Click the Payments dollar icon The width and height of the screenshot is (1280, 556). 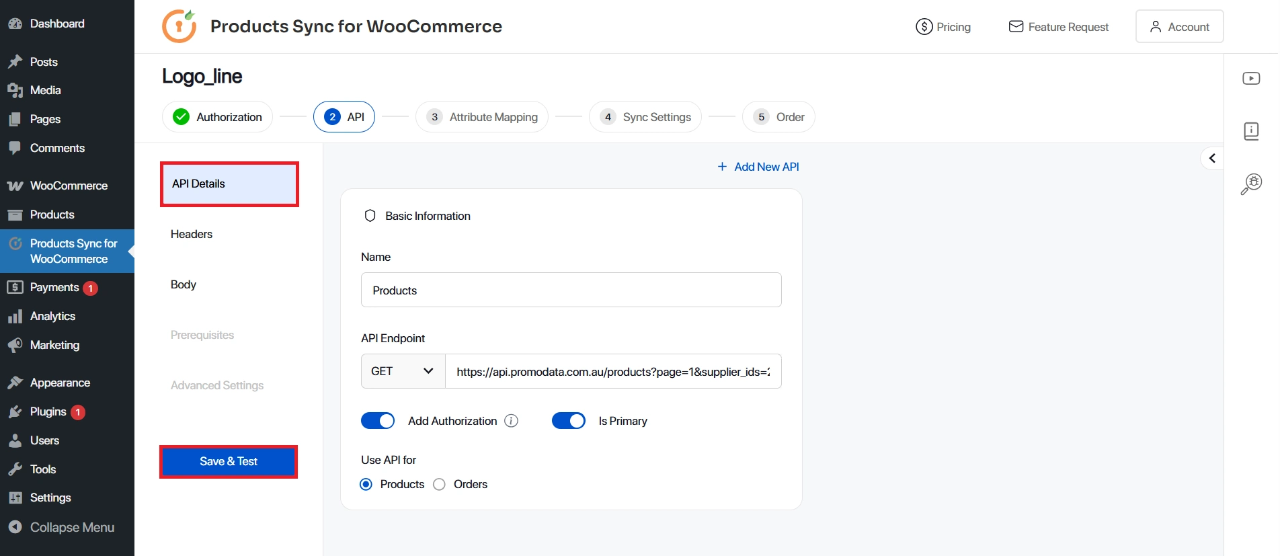point(15,287)
